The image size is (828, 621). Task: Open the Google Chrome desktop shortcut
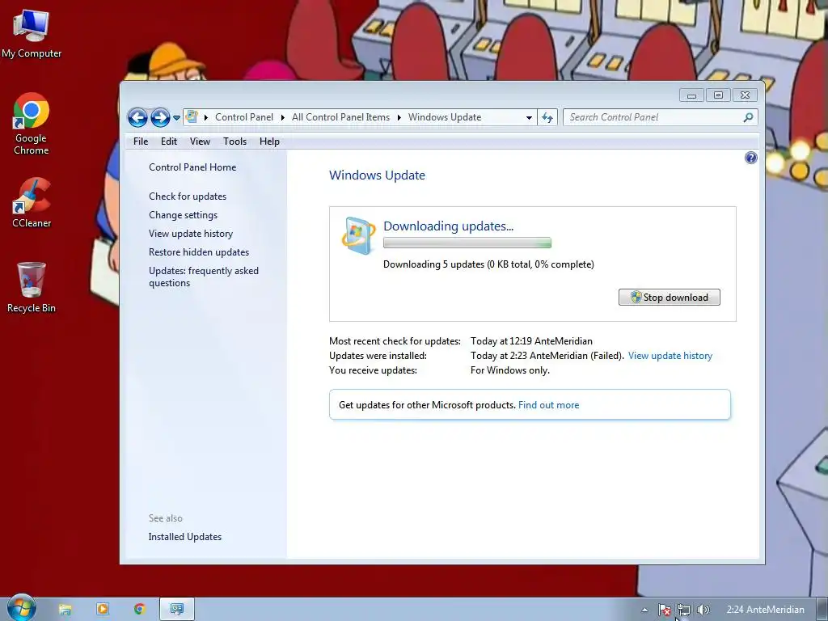32,124
